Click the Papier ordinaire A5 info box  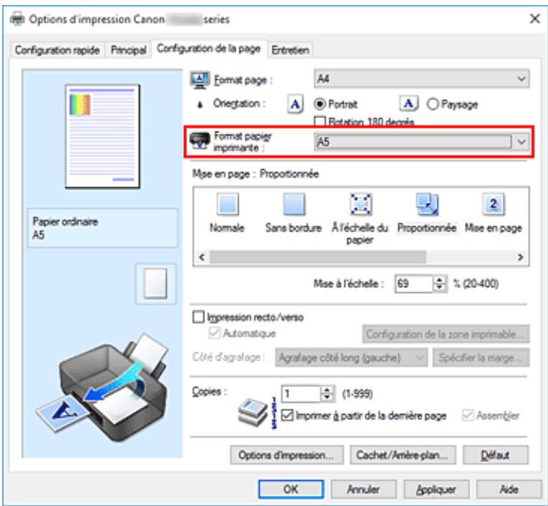click(x=103, y=228)
